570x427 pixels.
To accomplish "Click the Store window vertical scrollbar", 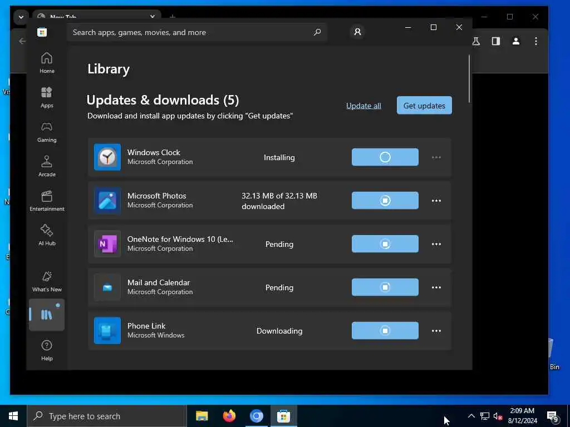I will point(469,78).
